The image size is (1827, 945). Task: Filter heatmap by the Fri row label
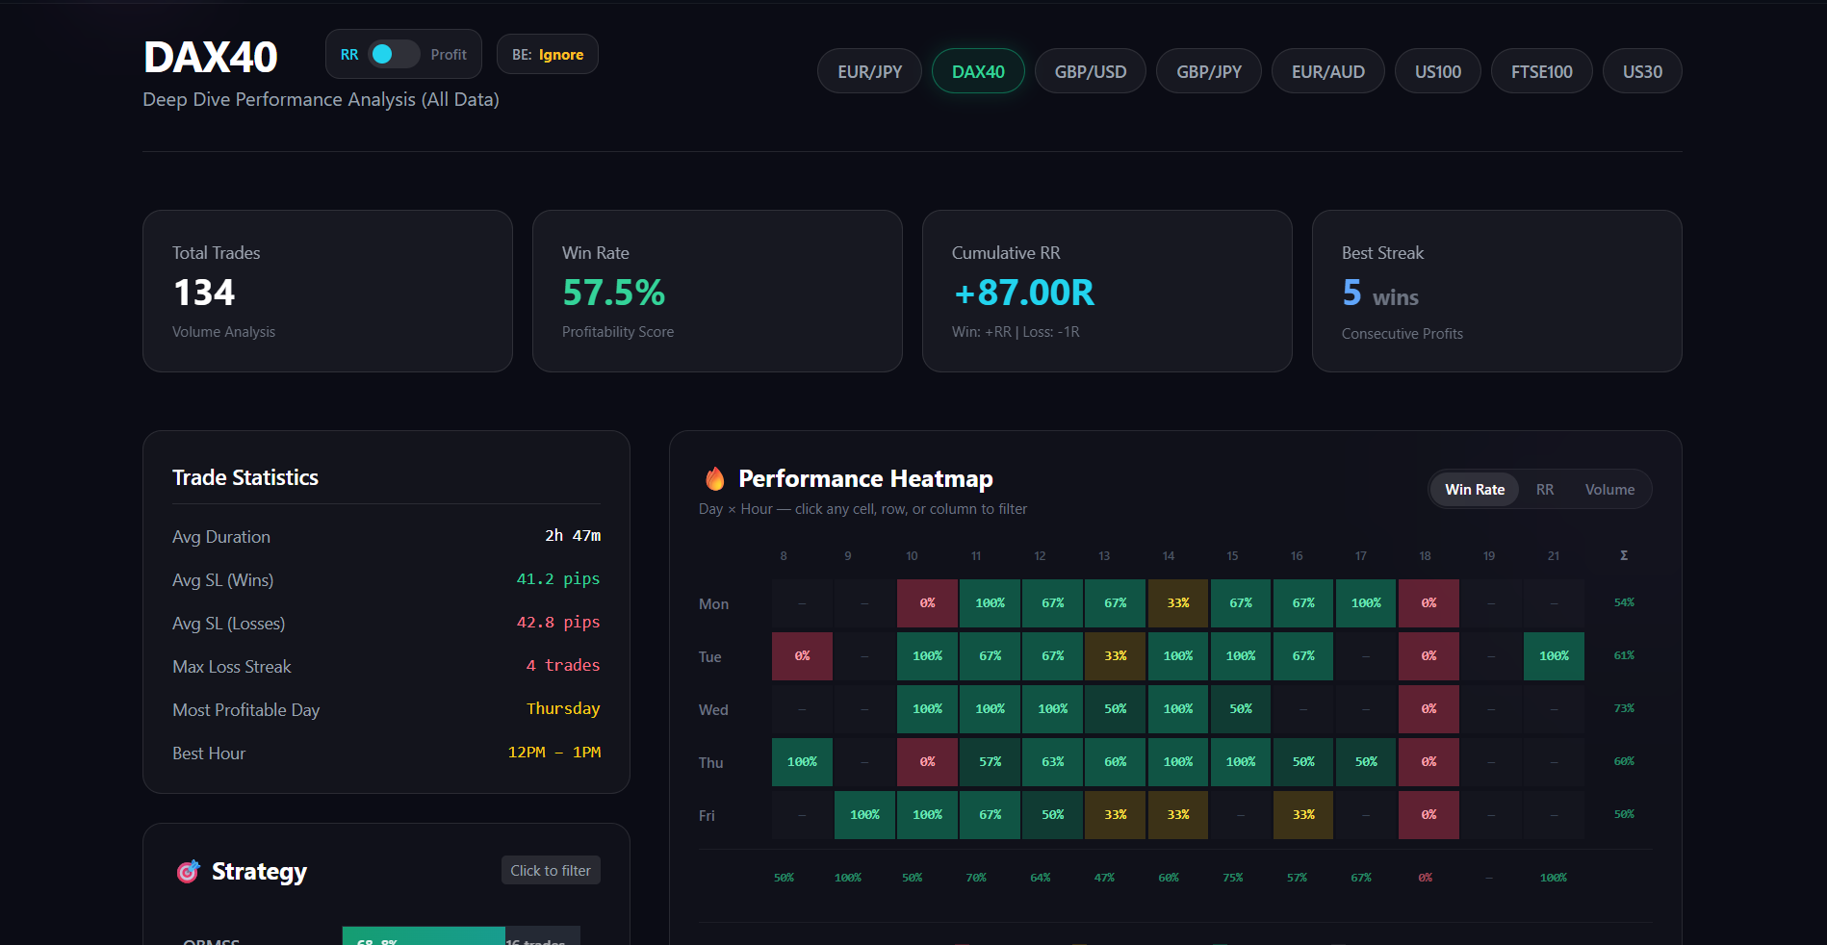(707, 815)
